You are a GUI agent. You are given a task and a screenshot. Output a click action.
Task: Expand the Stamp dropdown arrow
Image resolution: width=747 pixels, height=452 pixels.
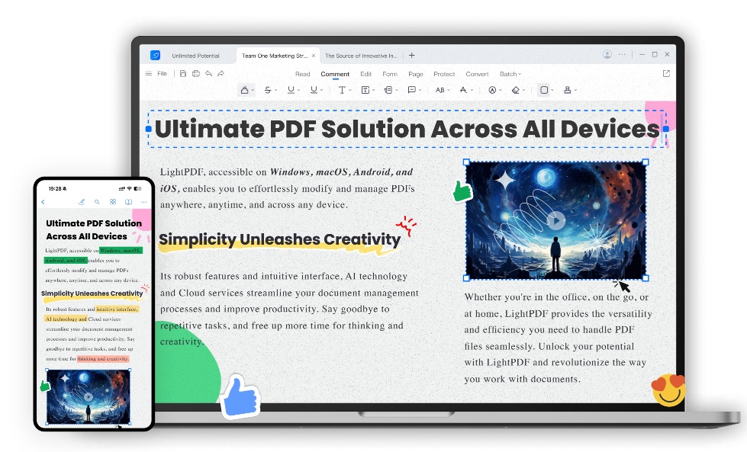[x=575, y=91]
